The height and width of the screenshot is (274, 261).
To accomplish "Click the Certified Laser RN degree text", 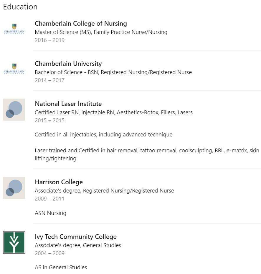I will (113, 112).
